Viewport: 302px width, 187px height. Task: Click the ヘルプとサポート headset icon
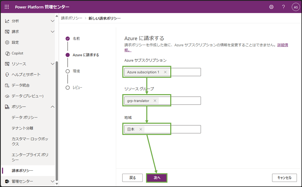7,74
